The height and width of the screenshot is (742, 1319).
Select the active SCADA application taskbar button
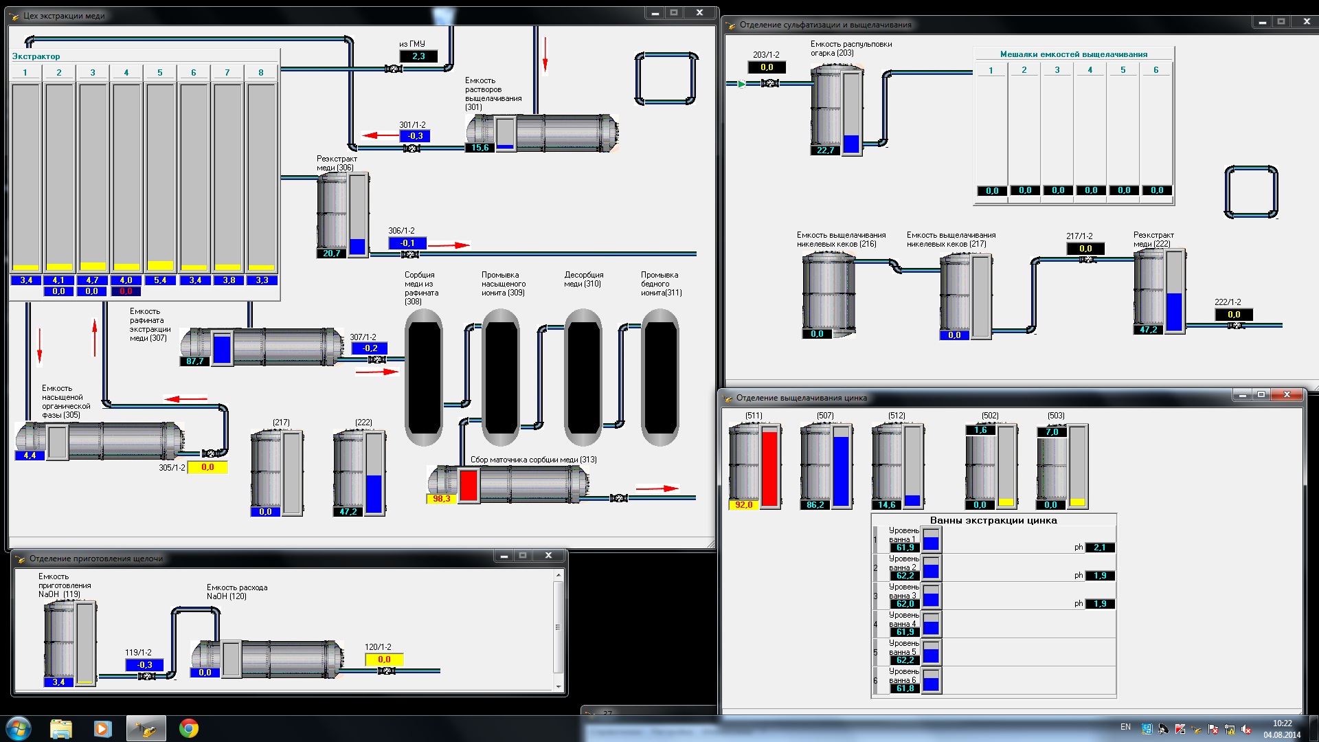coord(146,728)
